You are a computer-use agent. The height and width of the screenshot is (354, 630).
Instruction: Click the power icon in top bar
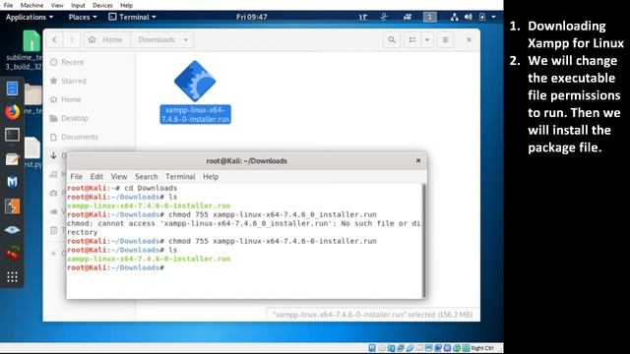(482, 17)
